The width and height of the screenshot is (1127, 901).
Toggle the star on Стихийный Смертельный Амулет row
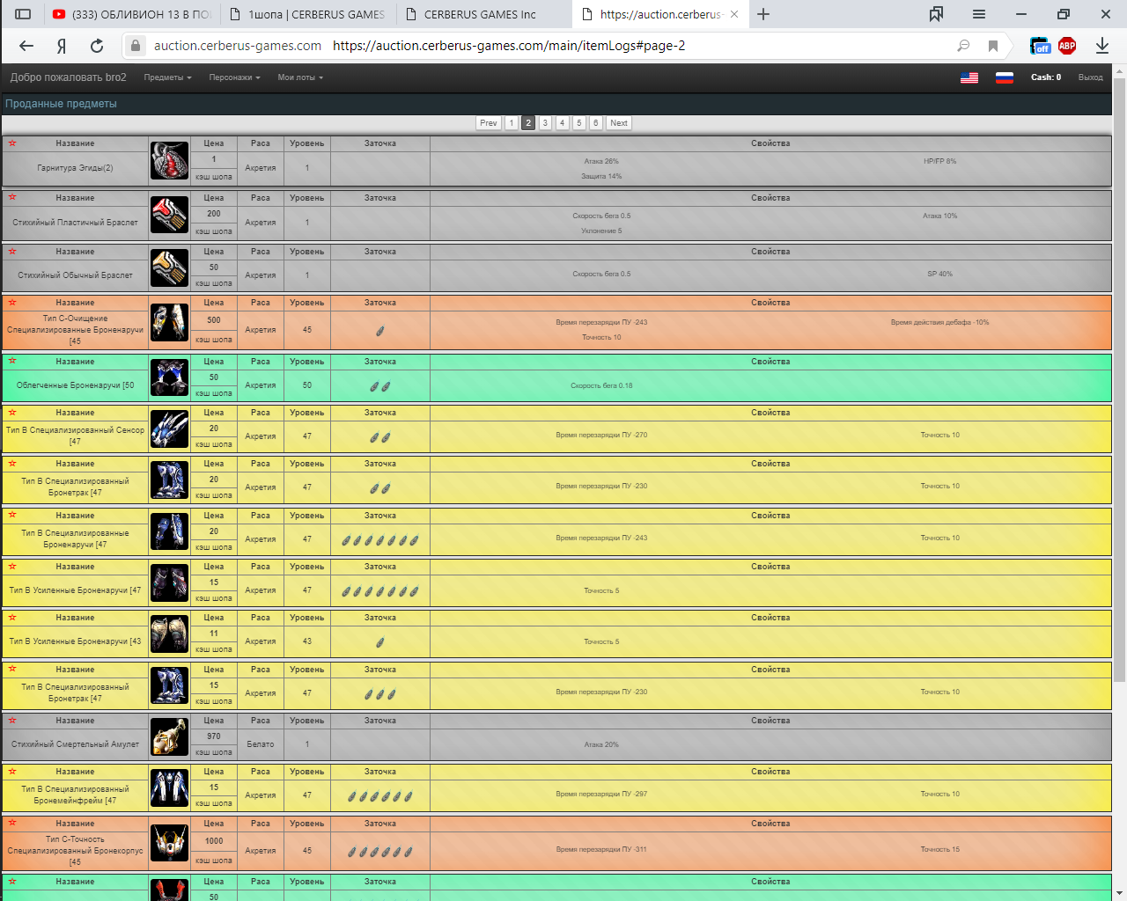tap(12, 721)
